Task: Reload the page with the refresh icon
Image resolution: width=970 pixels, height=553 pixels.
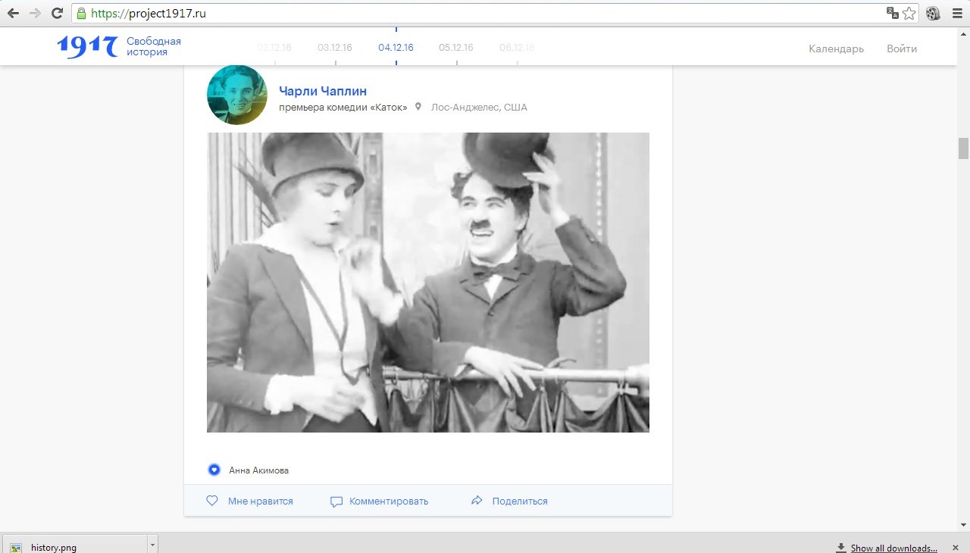Action: click(57, 14)
